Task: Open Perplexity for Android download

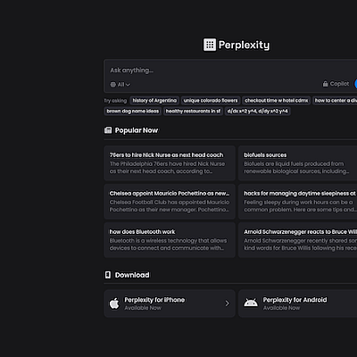Action: pos(297,303)
